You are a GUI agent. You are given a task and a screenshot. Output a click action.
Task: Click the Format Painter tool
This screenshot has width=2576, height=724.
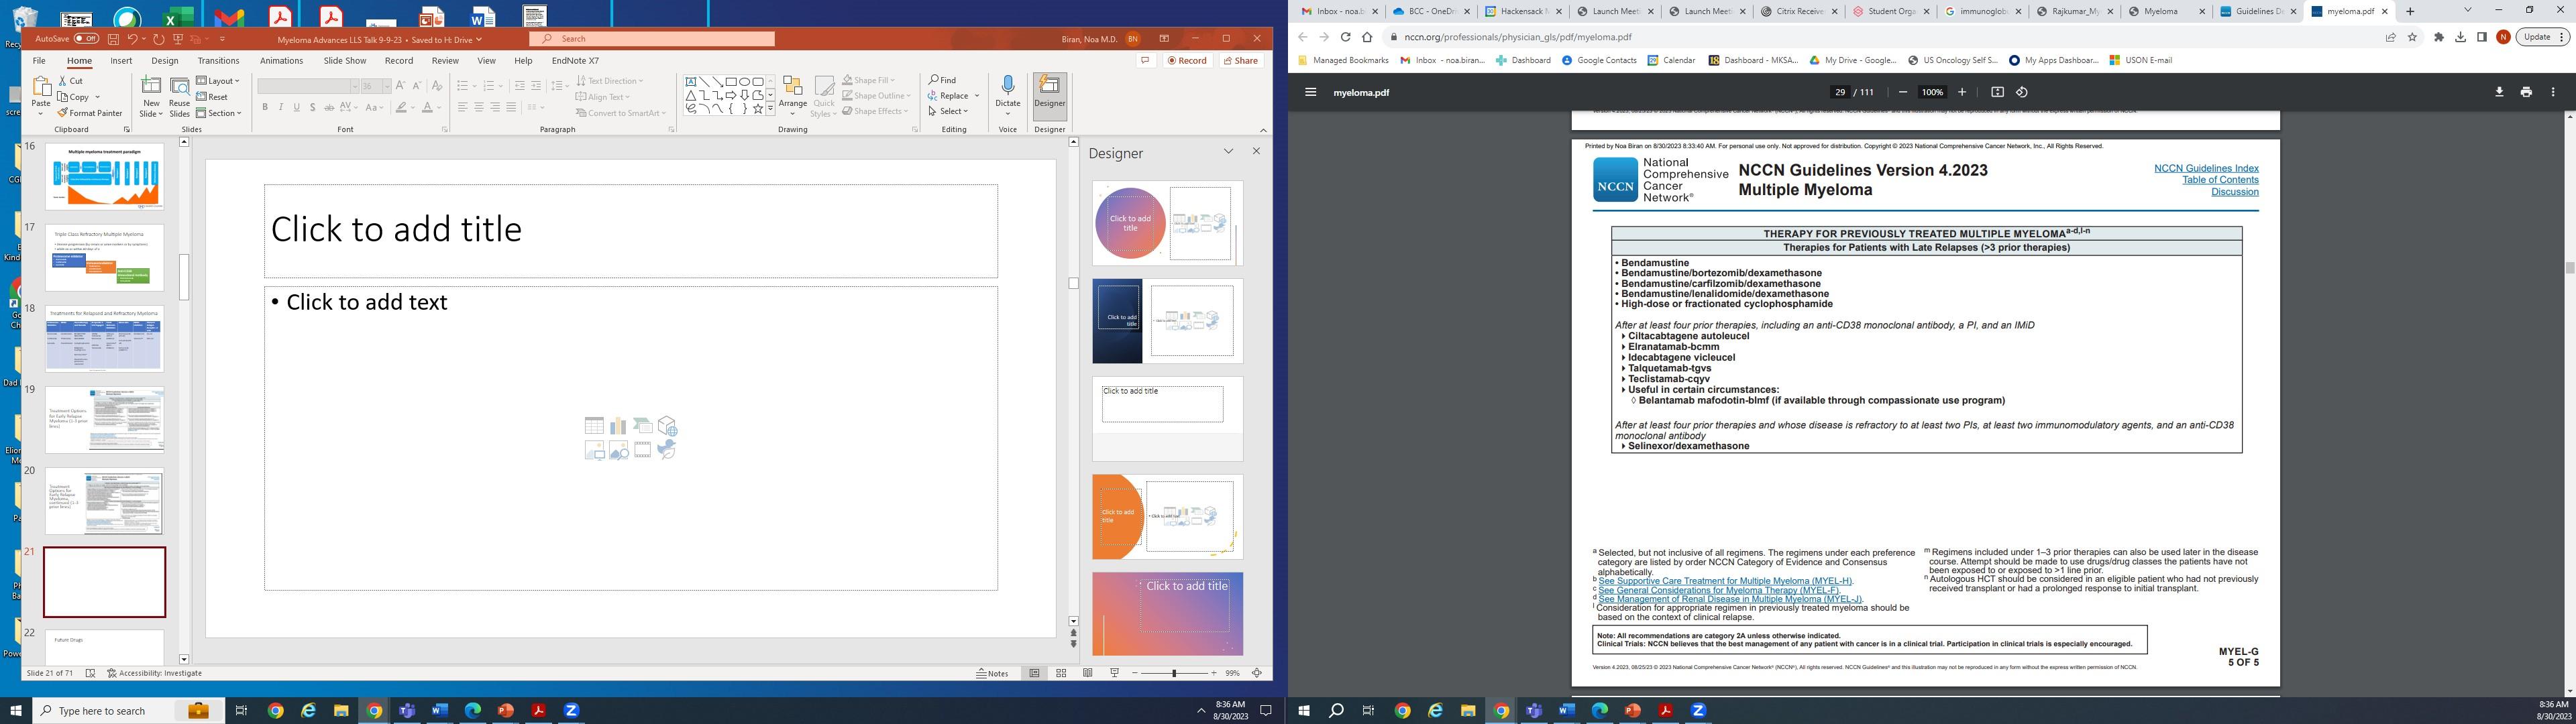90,113
